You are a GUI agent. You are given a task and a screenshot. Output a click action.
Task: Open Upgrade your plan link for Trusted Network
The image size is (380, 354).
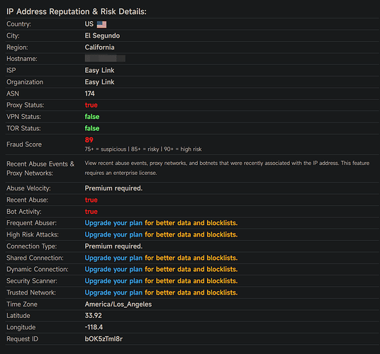(113, 292)
